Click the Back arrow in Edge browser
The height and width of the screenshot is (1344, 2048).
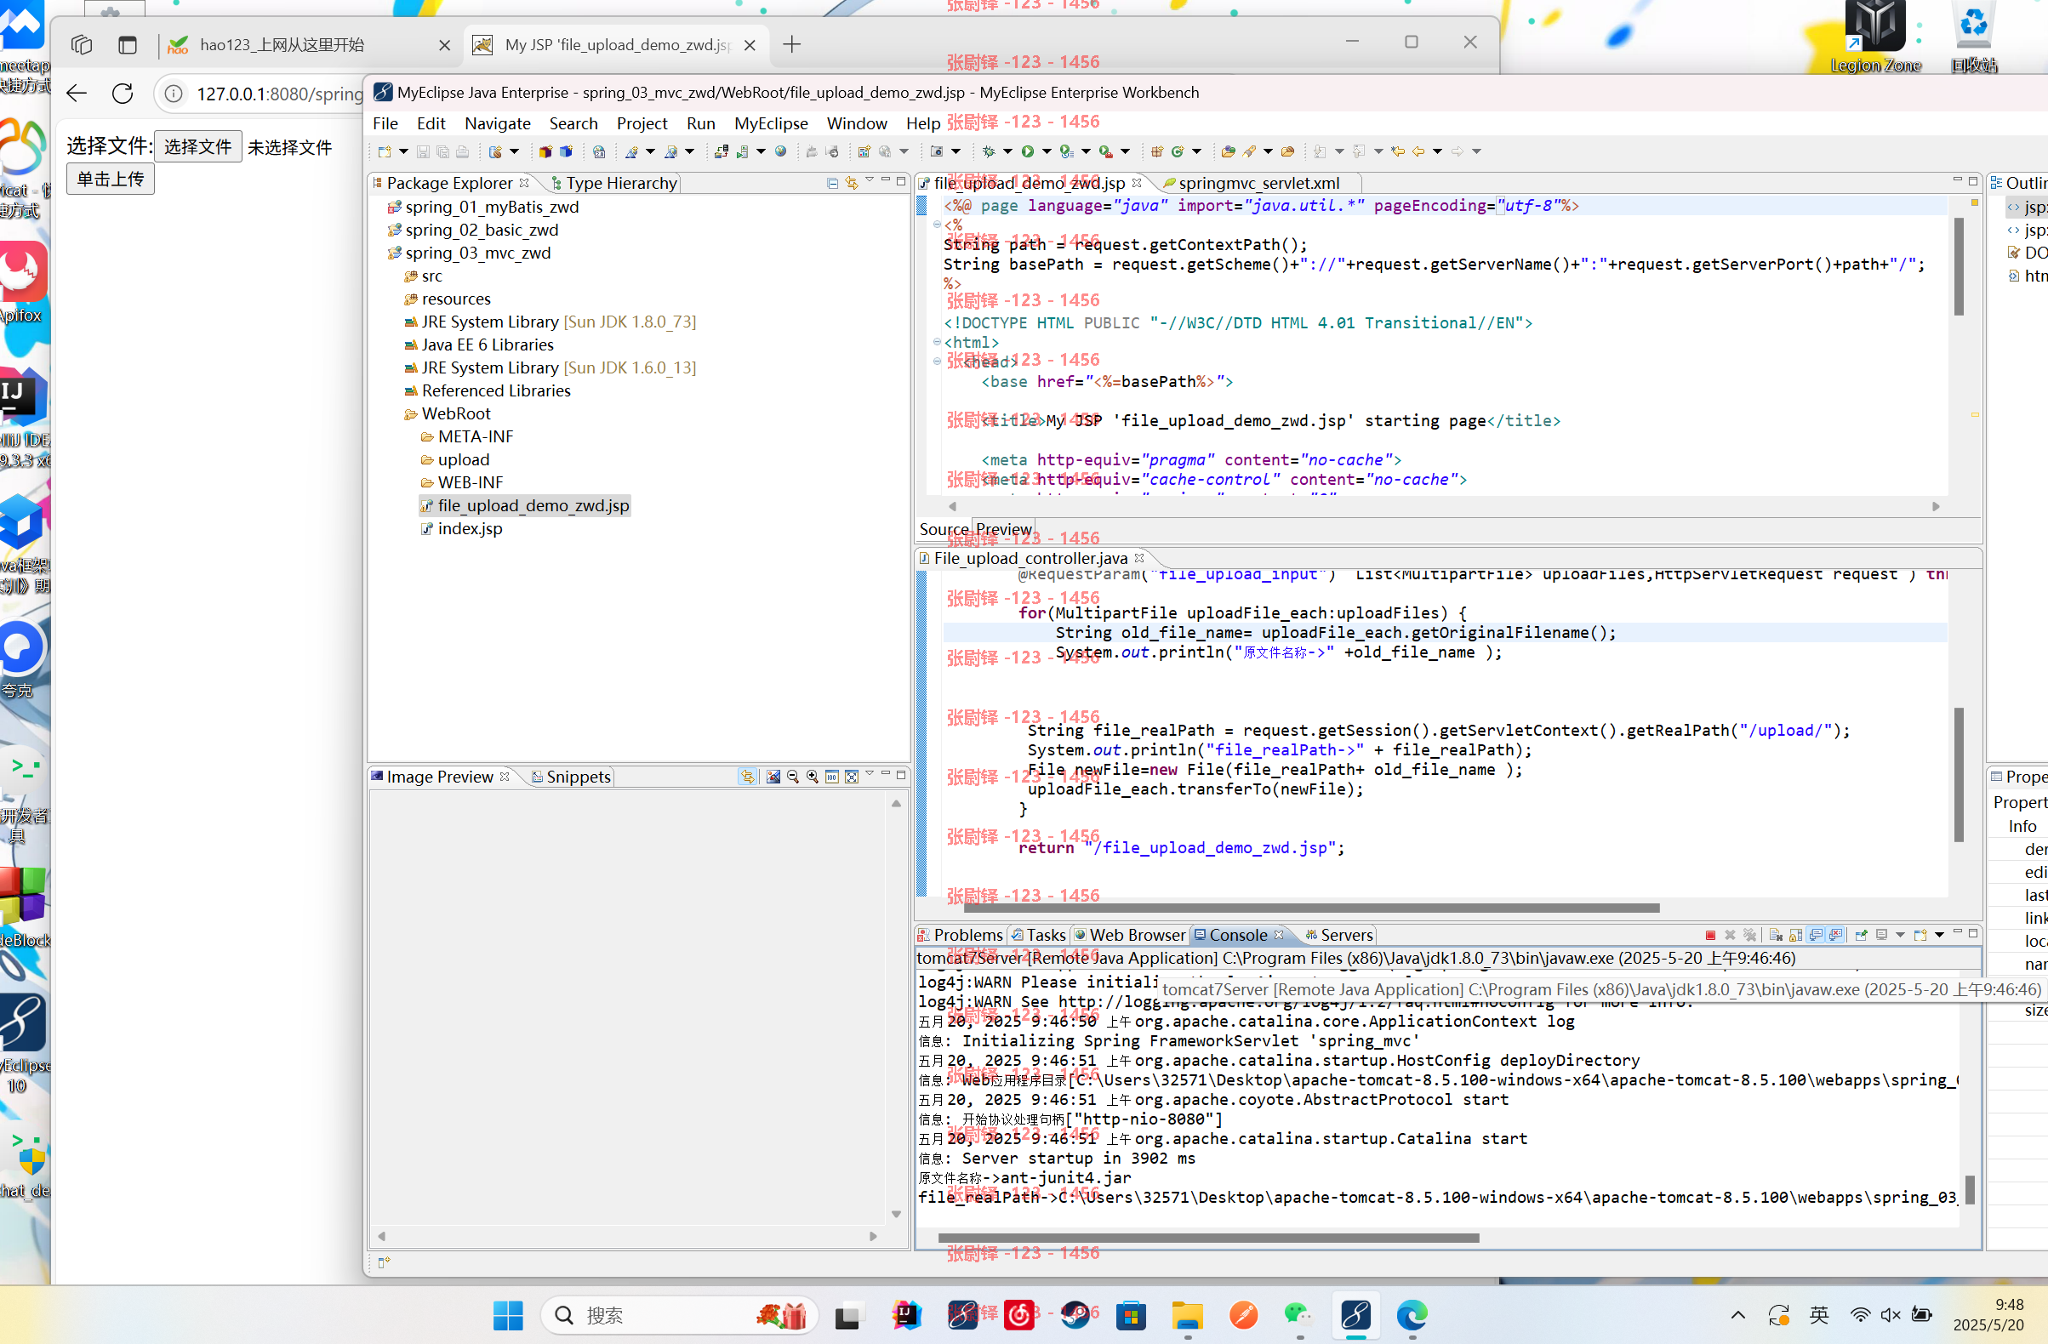click(x=77, y=94)
